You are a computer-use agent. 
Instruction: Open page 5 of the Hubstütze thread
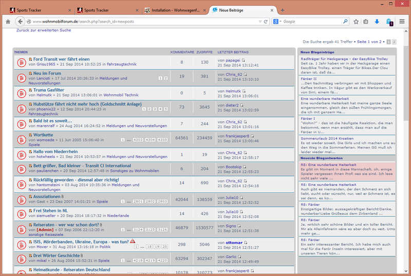(x=165, y=109)
